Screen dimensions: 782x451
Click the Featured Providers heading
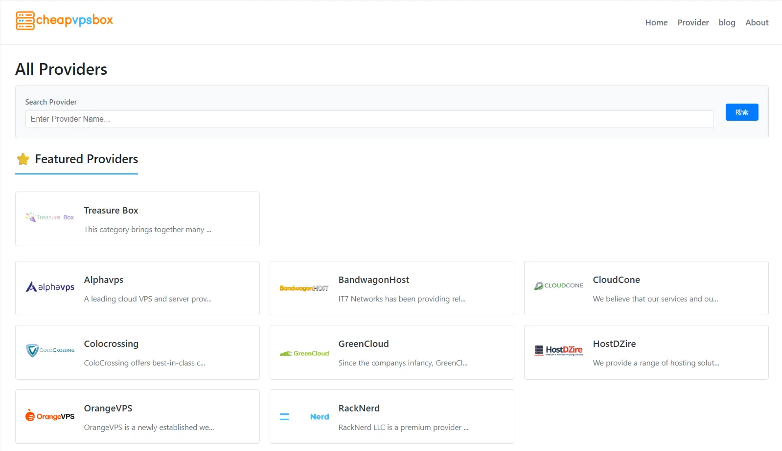point(87,159)
